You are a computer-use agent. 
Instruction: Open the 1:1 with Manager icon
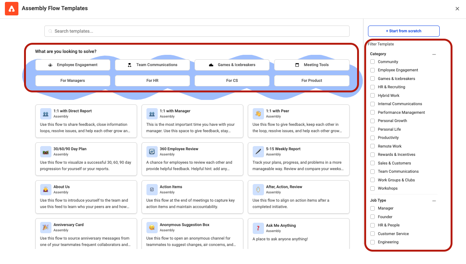(x=152, y=113)
